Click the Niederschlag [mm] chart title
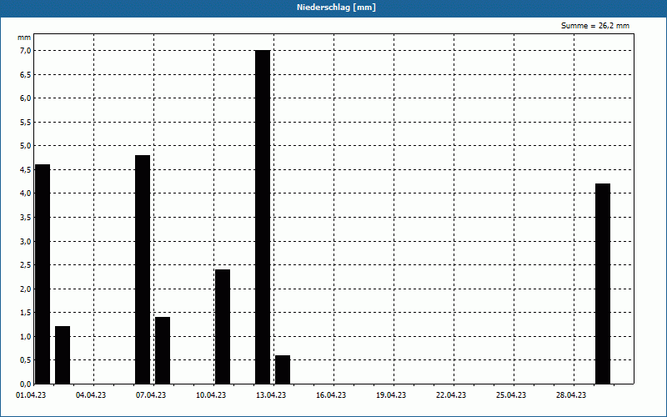This screenshot has width=667, height=417. (336, 8)
